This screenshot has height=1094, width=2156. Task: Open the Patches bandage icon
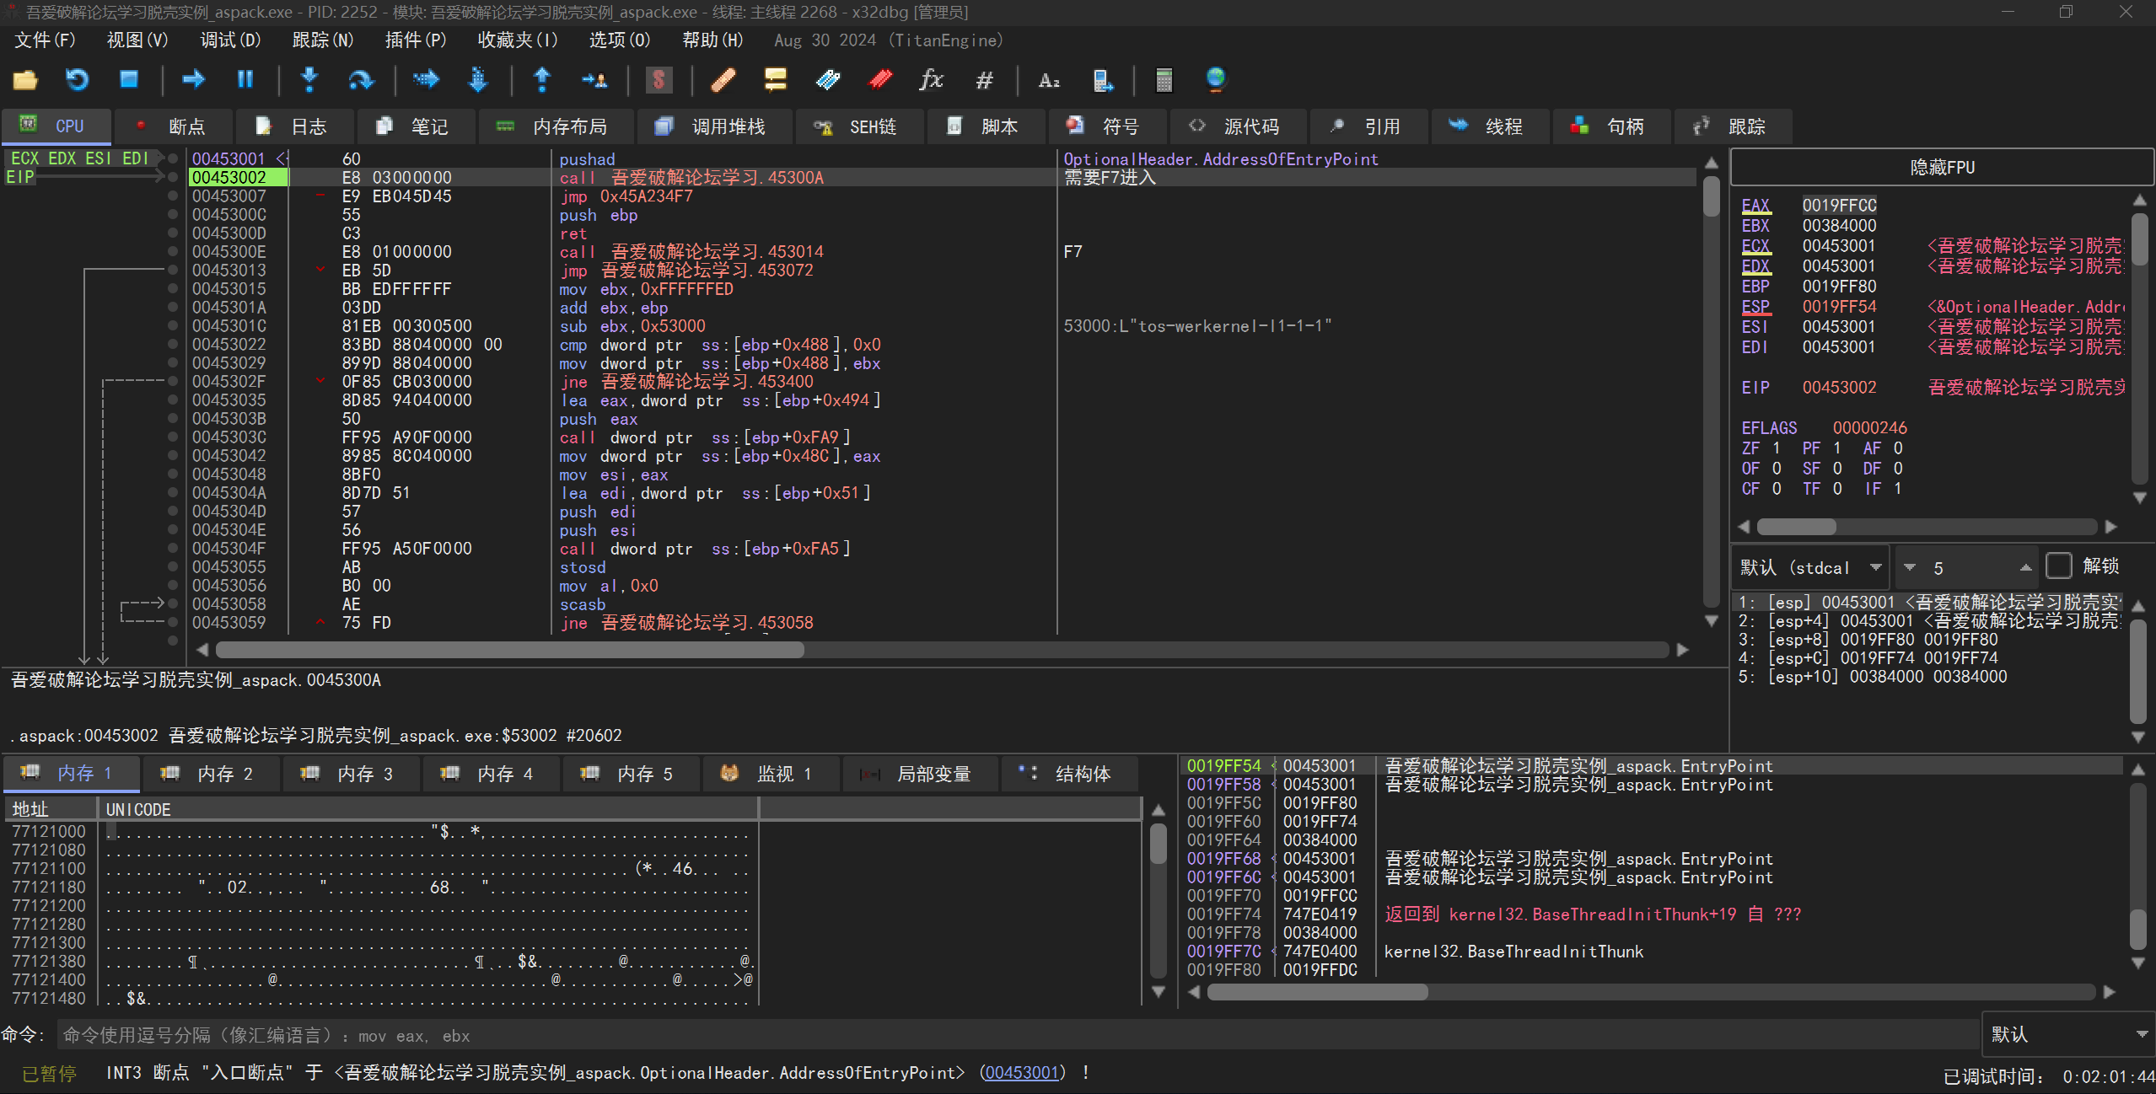pyautogui.click(x=723, y=80)
